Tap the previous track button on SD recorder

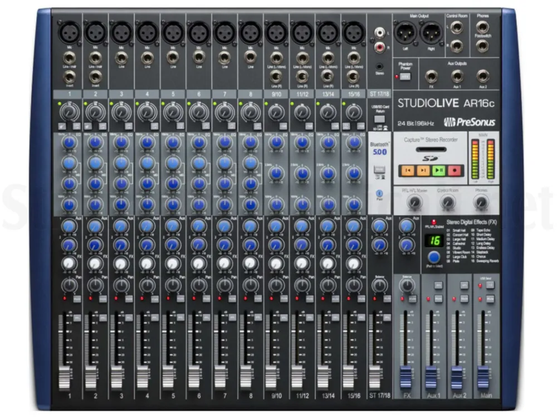pos(408,171)
